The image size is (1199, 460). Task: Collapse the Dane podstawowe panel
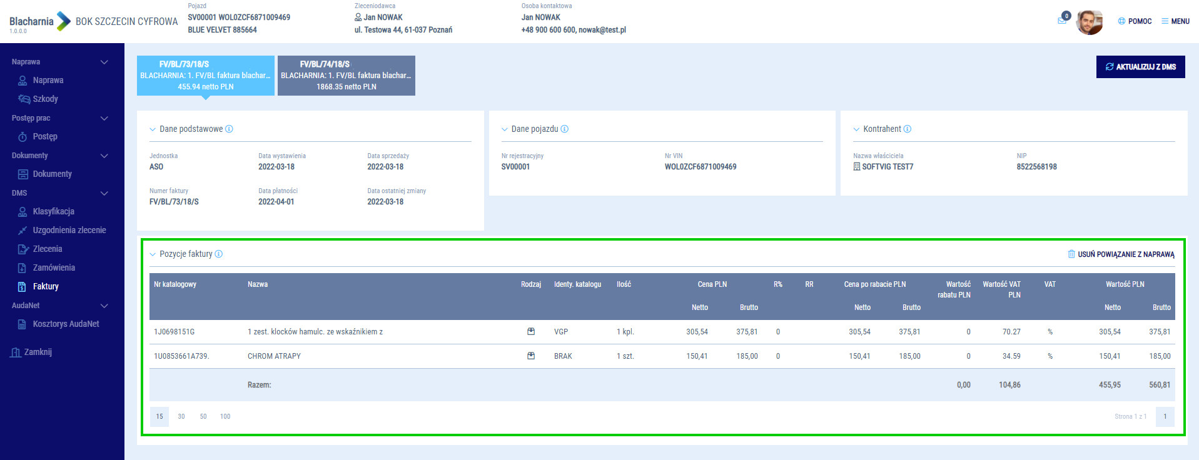[x=153, y=129]
